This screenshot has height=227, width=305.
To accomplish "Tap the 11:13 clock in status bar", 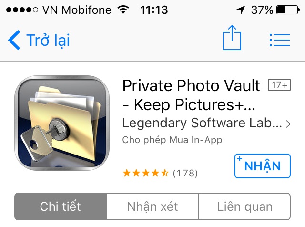I will (154, 10).
